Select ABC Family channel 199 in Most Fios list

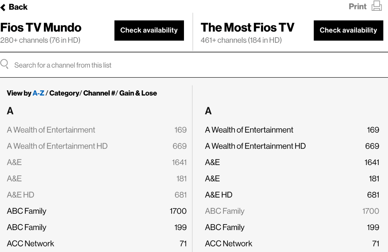pyautogui.click(x=224, y=227)
